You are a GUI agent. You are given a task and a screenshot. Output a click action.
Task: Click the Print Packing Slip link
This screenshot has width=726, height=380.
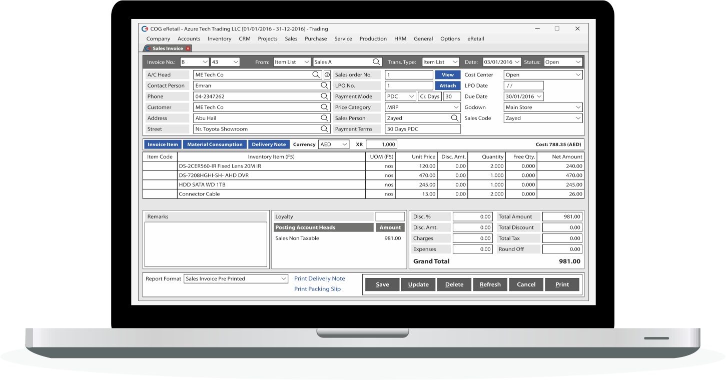coord(317,289)
